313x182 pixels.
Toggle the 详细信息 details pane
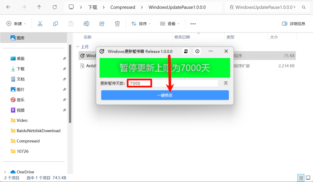294,24
